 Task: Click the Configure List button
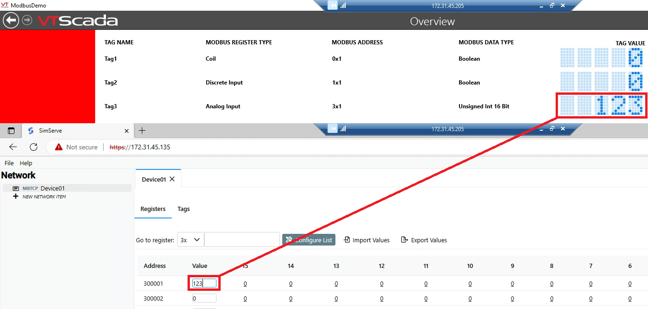click(309, 239)
